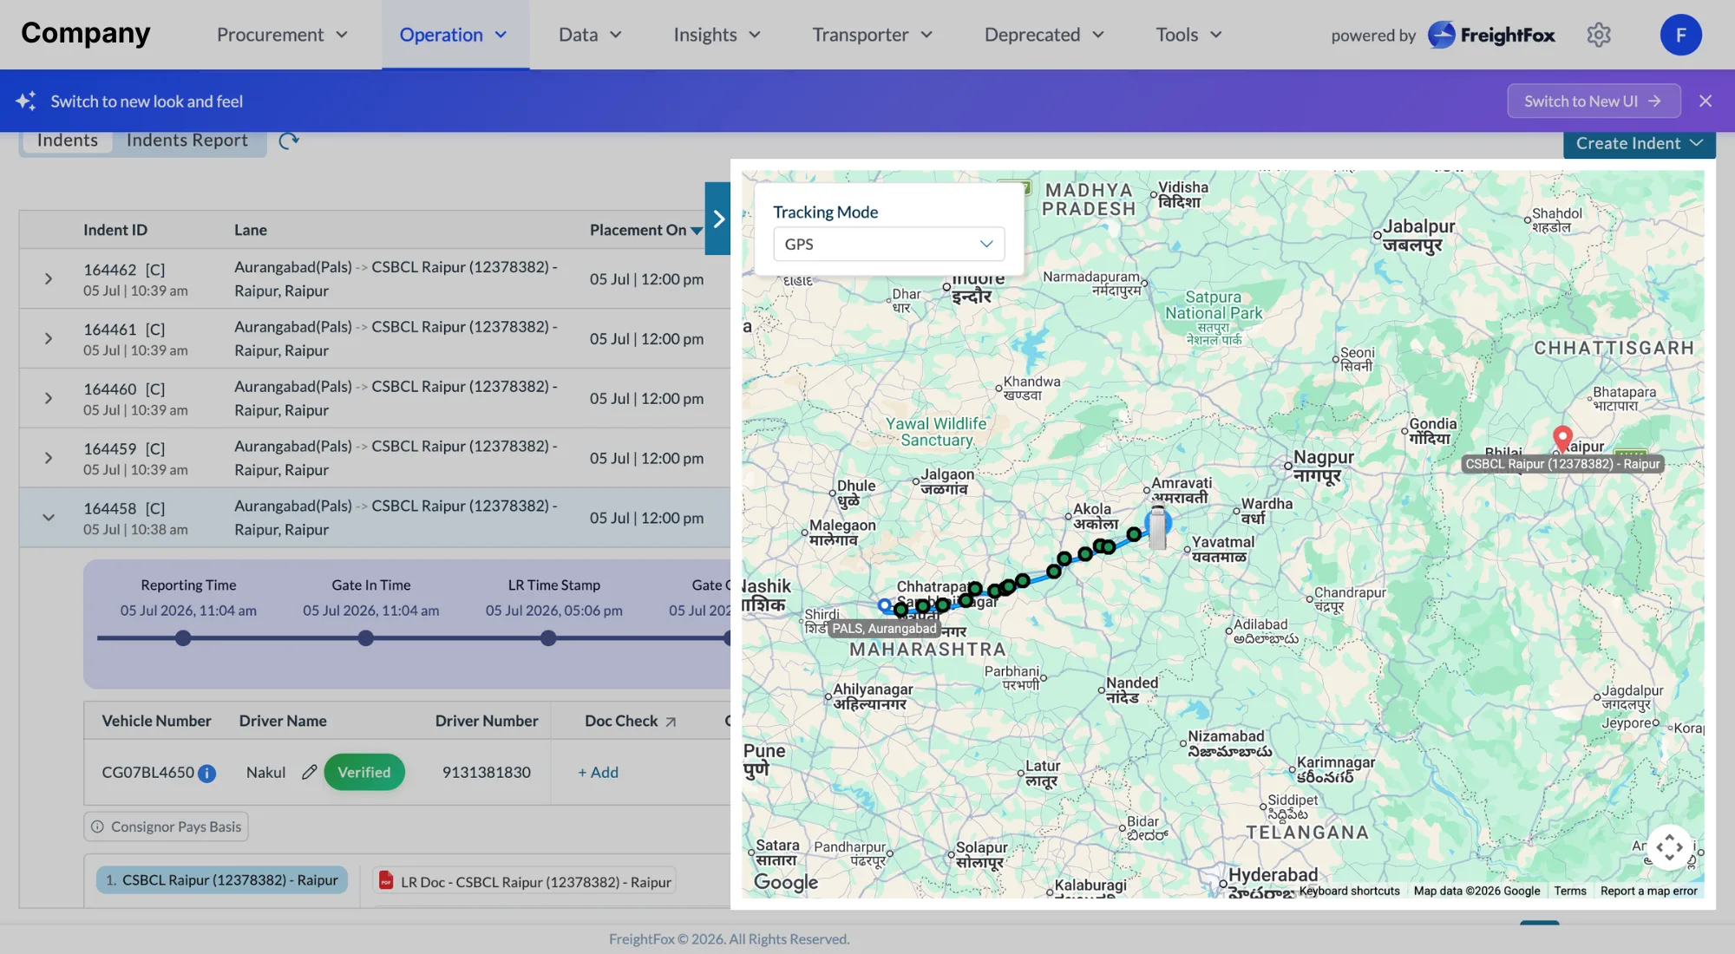Click the Gate In Time timeline dot

pos(366,638)
